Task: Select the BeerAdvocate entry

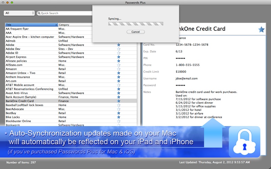Action: pyautogui.click(x=71, y=109)
